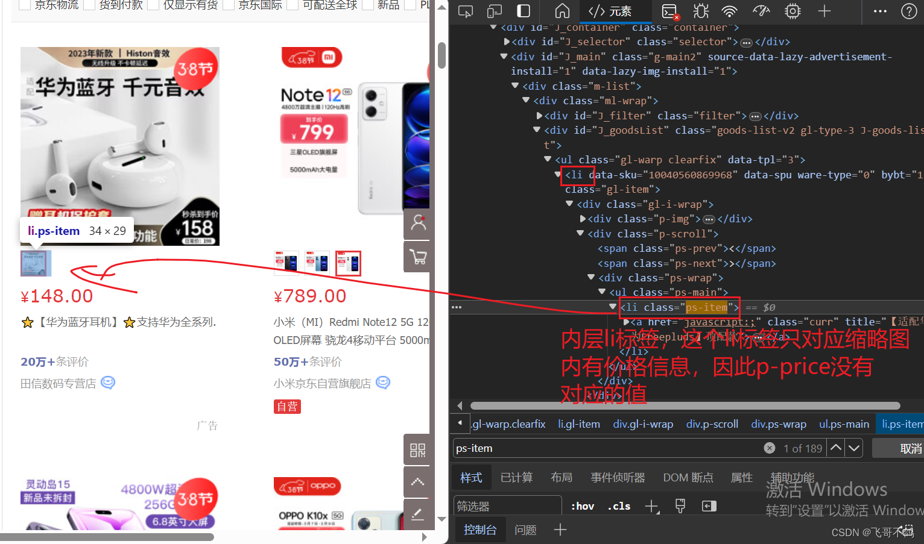Screen dimensions: 924x544
Task: Open the Memory chip icon tool
Action: [793, 11]
